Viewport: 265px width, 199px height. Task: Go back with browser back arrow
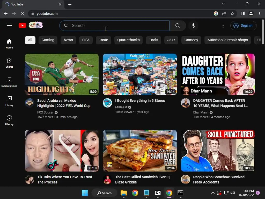point(6,13)
